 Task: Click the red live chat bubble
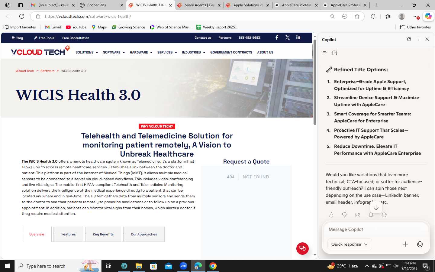pyautogui.click(x=302, y=248)
